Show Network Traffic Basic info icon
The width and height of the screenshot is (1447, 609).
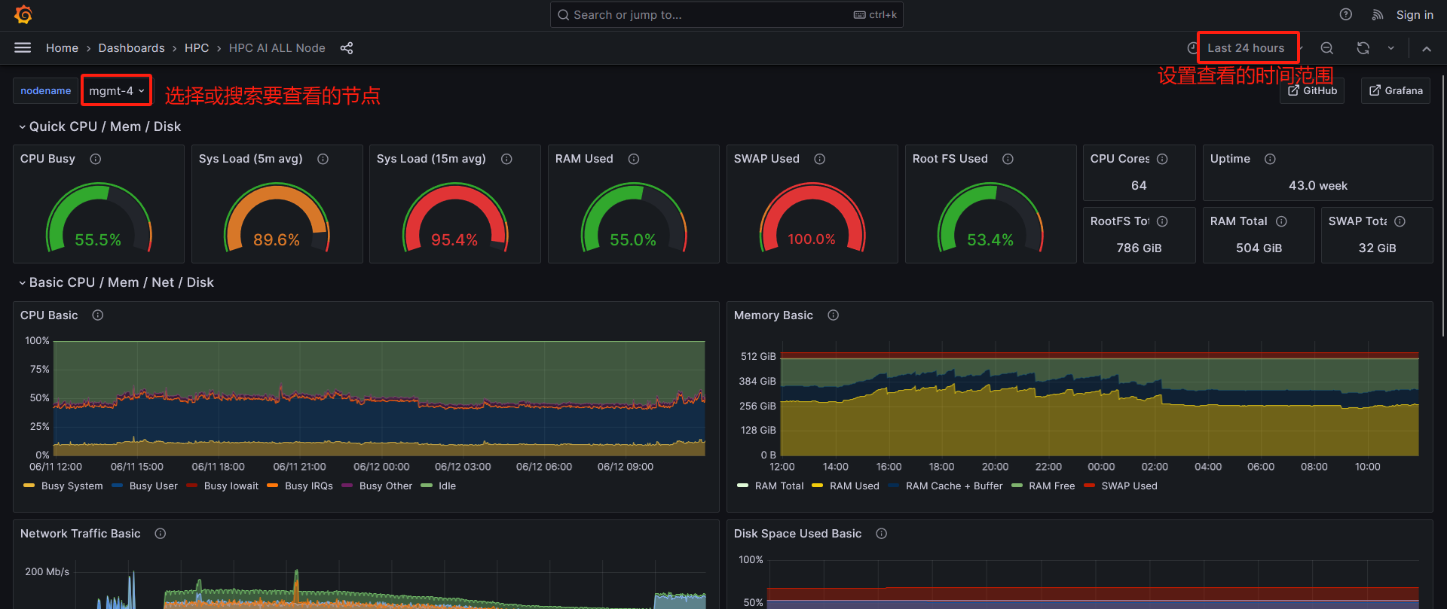point(161,534)
